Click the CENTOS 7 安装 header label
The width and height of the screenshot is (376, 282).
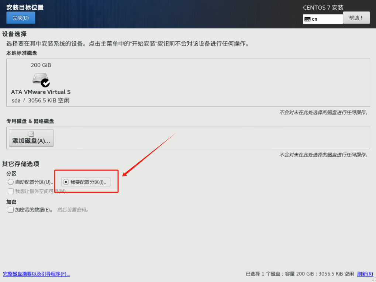tap(323, 7)
